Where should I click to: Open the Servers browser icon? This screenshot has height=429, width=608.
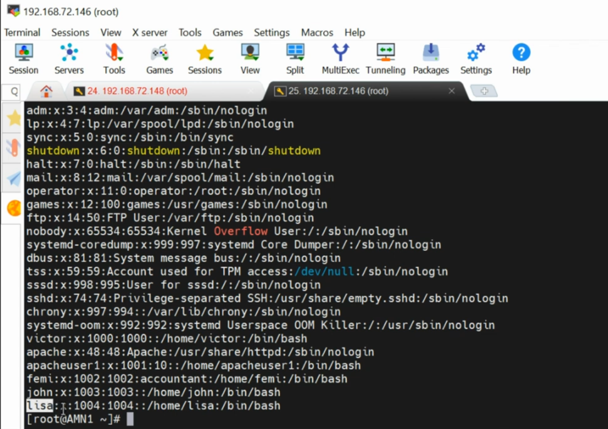[x=69, y=58]
